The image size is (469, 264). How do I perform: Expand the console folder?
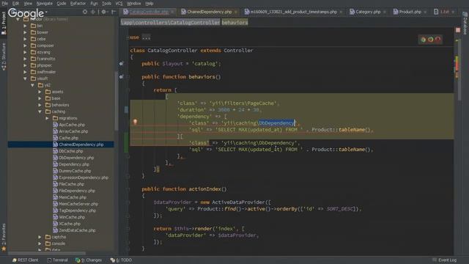(x=40, y=243)
